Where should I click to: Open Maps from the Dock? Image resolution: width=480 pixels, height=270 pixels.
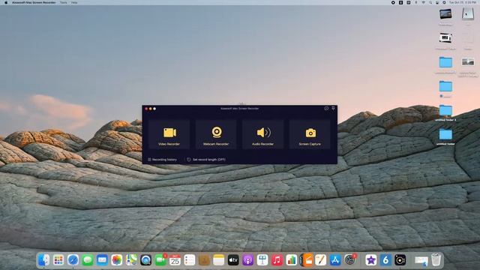[x=131, y=260]
